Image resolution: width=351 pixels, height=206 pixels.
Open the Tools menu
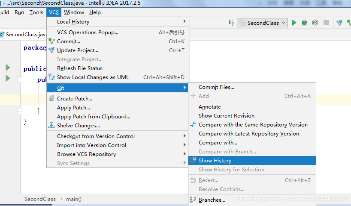point(36,12)
